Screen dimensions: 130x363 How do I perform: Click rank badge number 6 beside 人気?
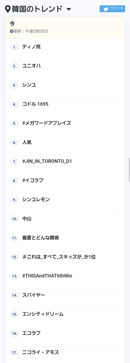pyautogui.click(x=15, y=143)
